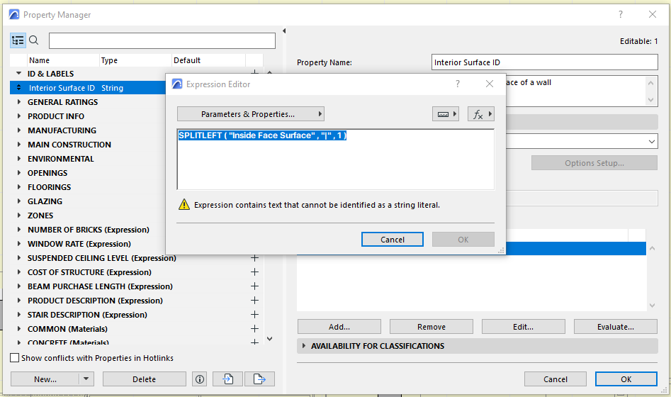The width and height of the screenshot is (671, 397).
Task: Select the Interior Surface ID row
Action: (88, 88)
